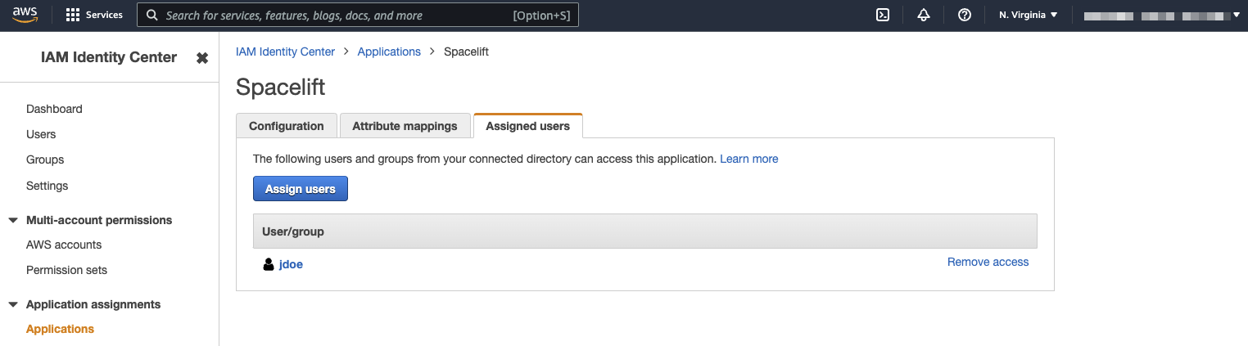The width and height of the screenshot is (1248, 346).
Task: Open the Learn more link
Action: 748,159
